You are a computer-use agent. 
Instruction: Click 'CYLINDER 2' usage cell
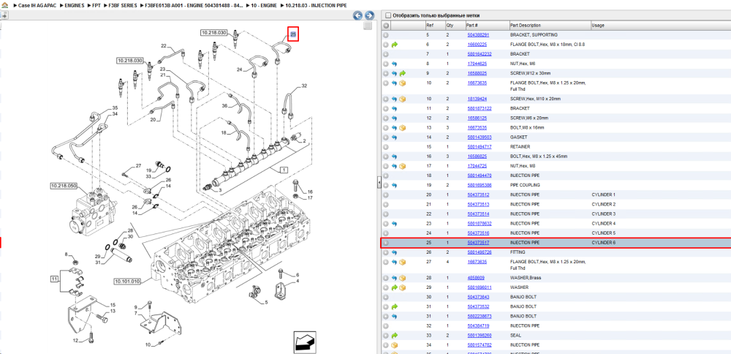pos(603,205)
